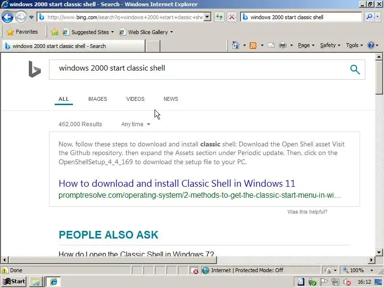
Task: Expand the Home button dropdown arrow
Action: click(x=244, y=45)
